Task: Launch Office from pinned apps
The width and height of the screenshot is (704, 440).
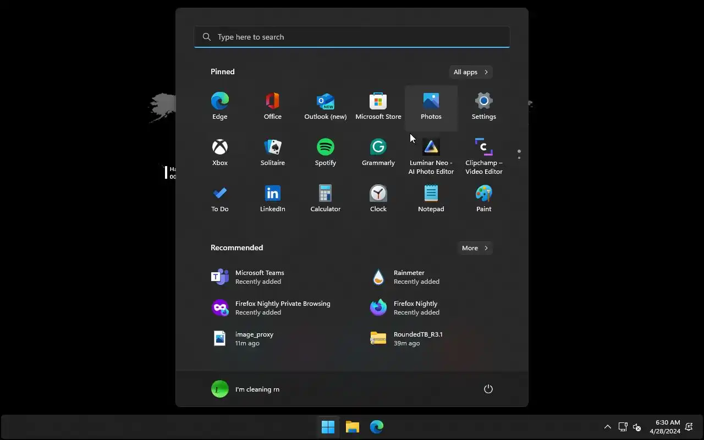Action: pyautogui.click(x=273, y=107)
